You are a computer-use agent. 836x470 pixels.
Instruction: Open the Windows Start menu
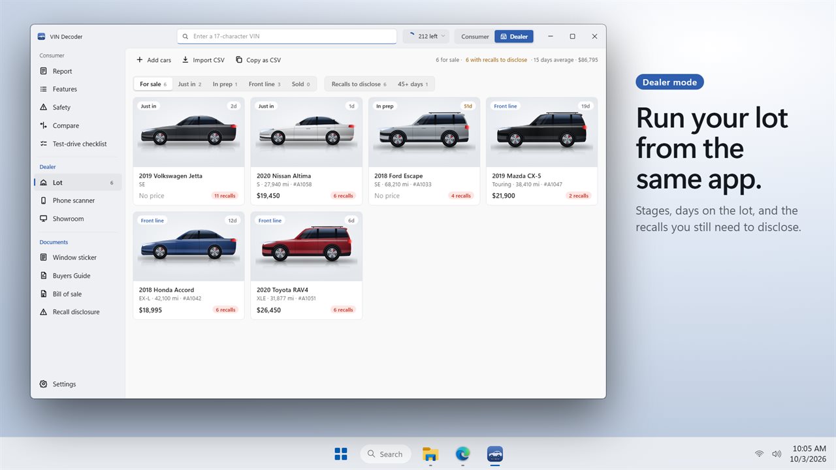click(x=341, y=454)
